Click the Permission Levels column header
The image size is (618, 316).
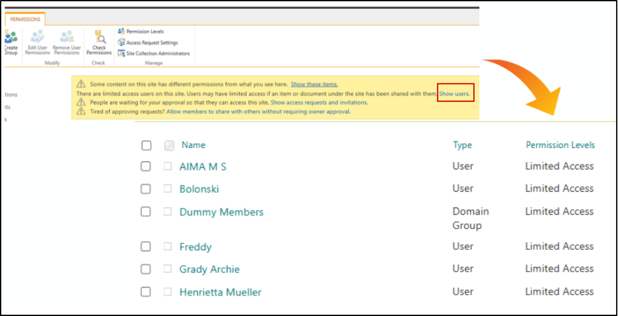coord(560,145)
